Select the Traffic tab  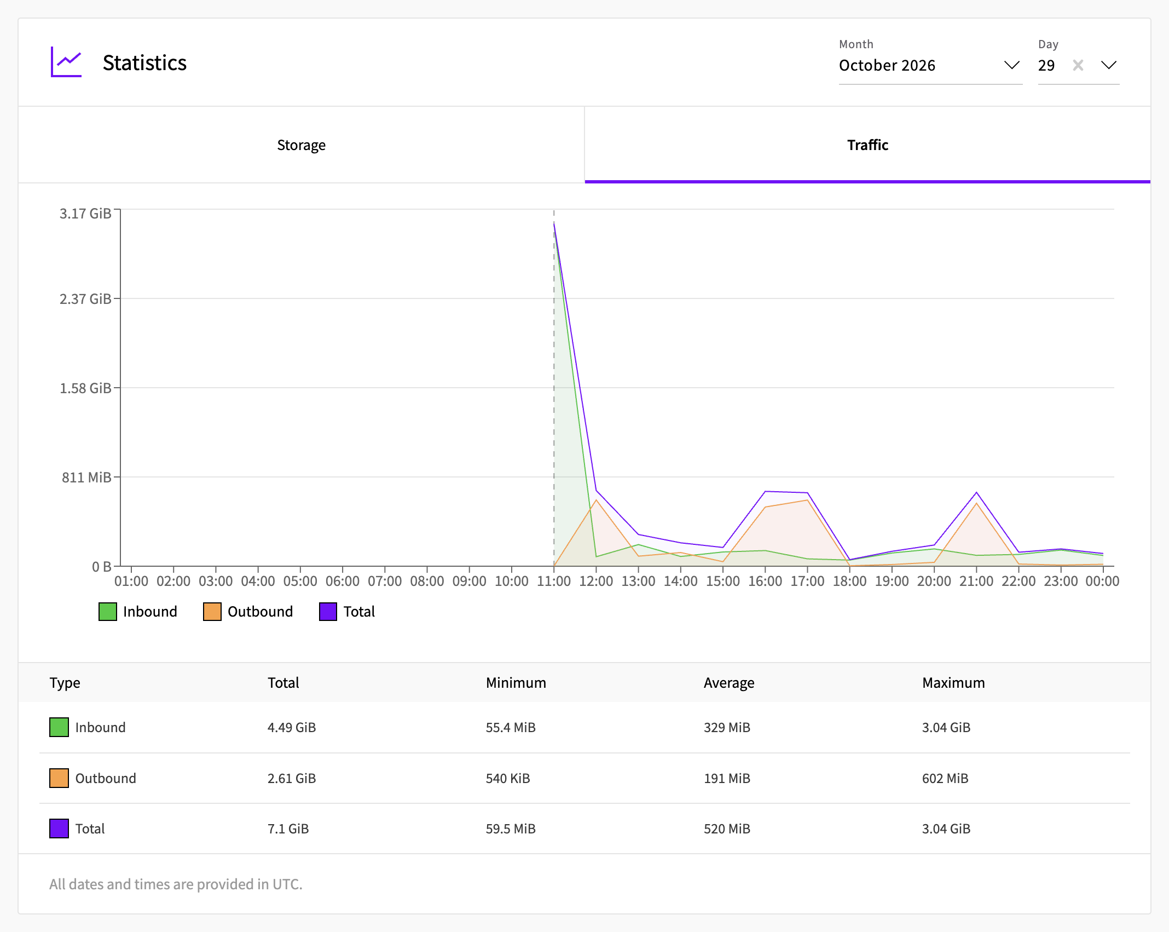click(867, 145)
